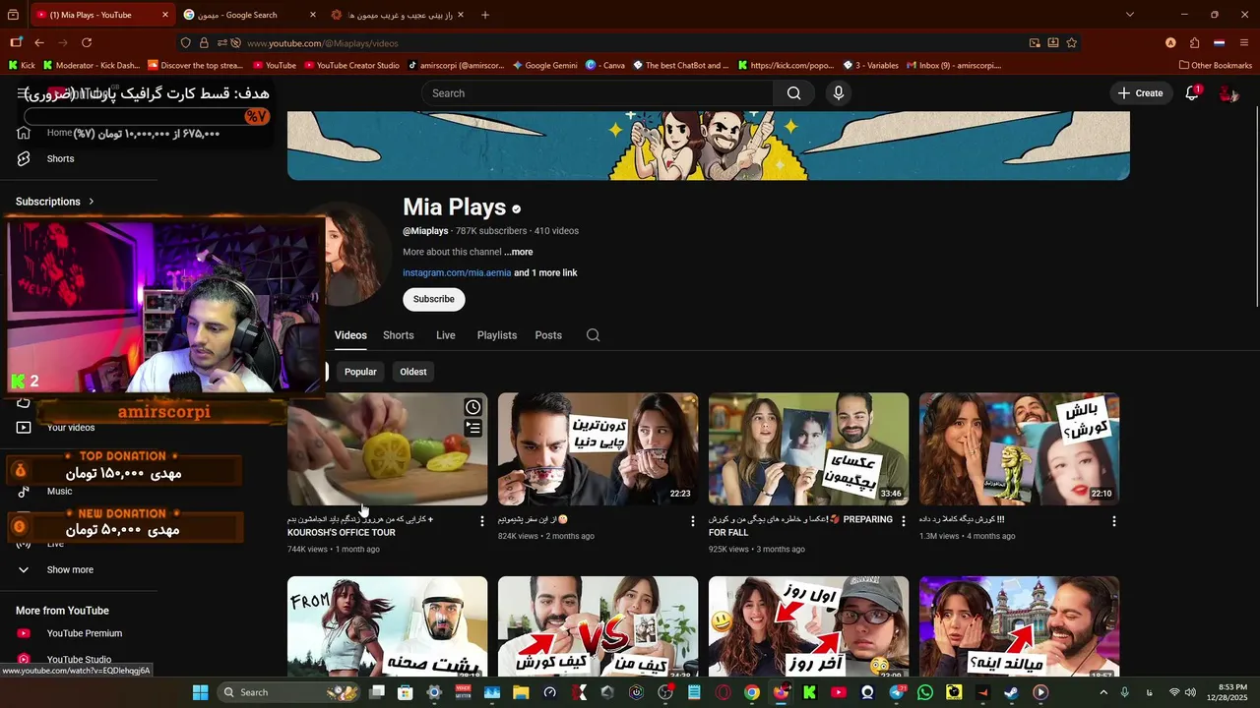Switch to the Shorts channel tab
Image resolution: width=1260 pixels, height=708 pixels.
click(398, 335)
